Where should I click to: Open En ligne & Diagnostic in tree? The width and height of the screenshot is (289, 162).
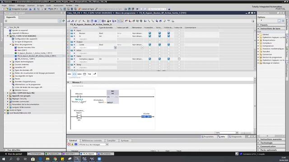23,42
